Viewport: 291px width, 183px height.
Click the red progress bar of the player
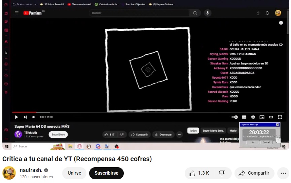tap(24, 112)
